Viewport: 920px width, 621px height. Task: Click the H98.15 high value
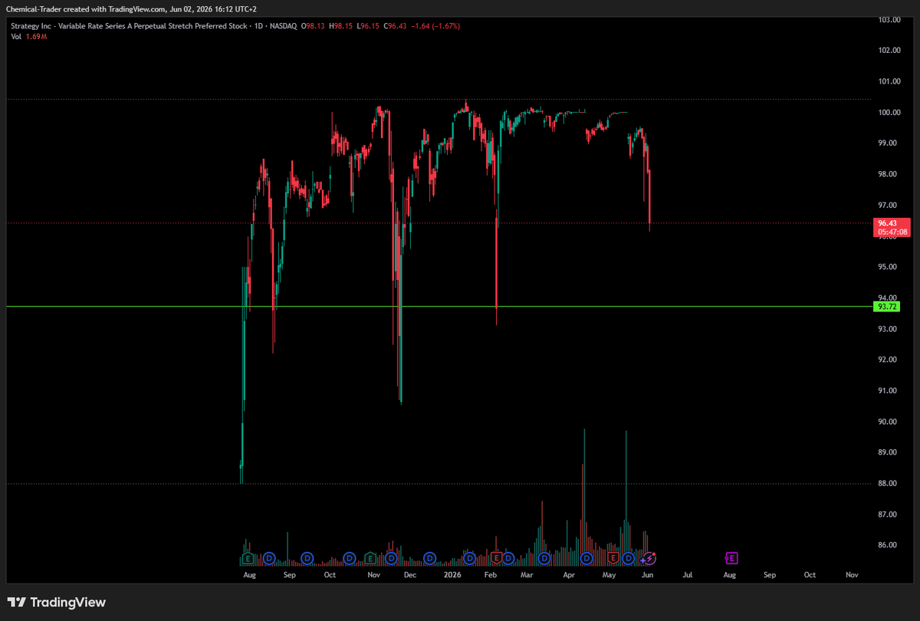click(340, 26)
